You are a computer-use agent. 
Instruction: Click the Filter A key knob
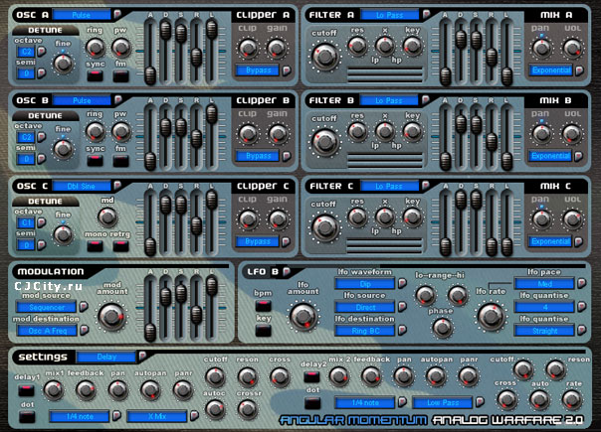[x=412, y=46]
